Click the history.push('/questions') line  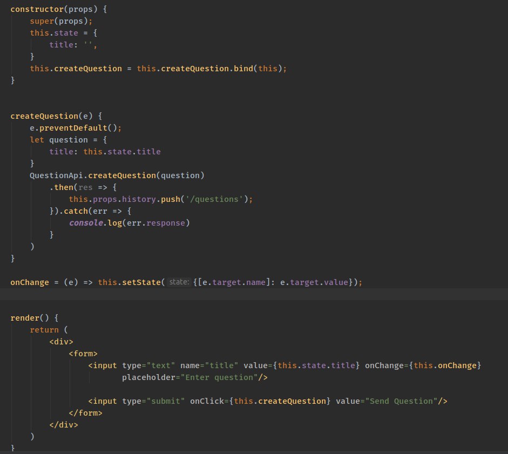(x=161, y=199)
